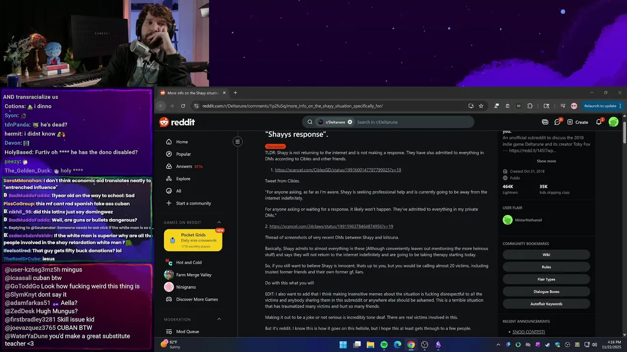Click Discover More Games
The width and height of the screenshot is (627, 352).
[x=197, y=299]
